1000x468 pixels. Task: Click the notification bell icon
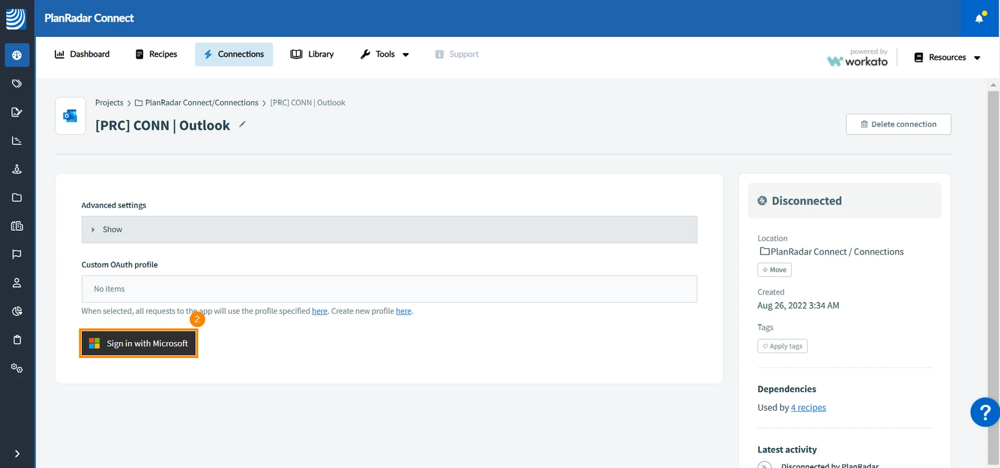point(979,18)
